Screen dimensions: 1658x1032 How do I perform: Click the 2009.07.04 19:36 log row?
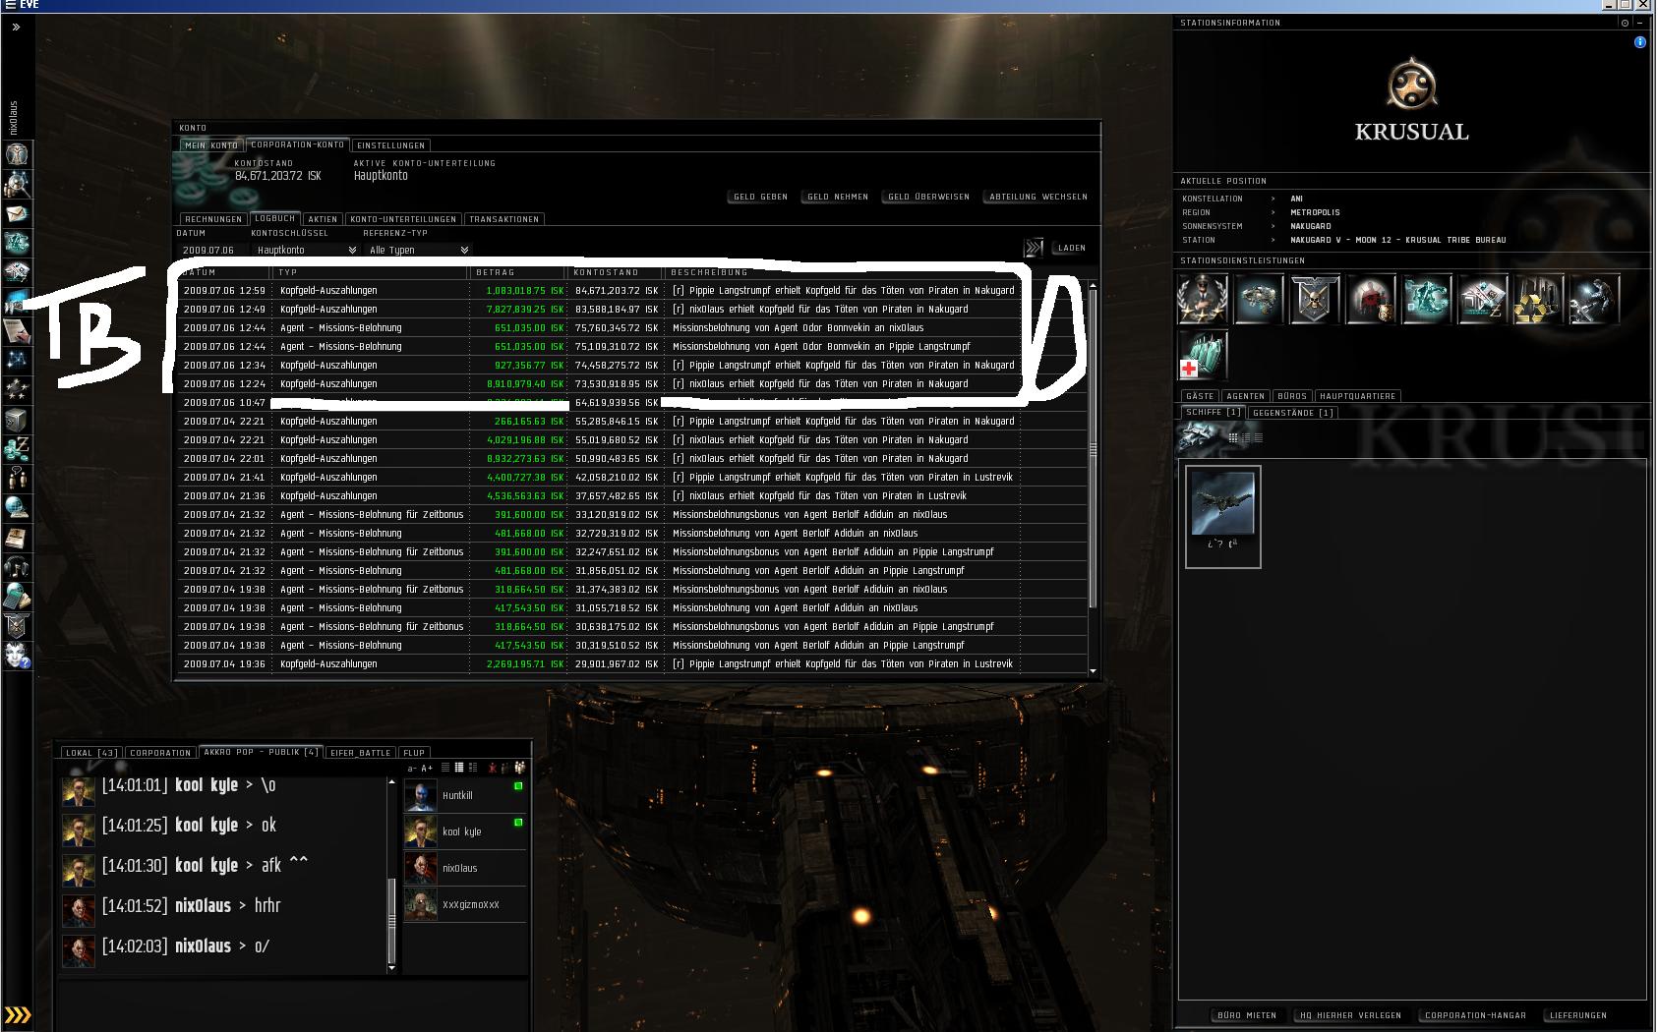[x=631, y=663]
